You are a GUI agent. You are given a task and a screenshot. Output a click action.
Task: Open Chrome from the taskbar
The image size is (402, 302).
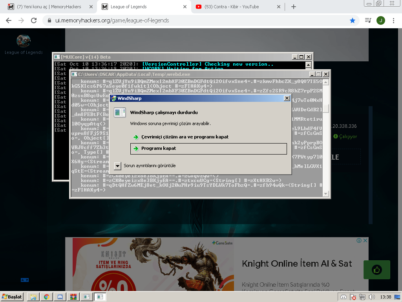46,297
